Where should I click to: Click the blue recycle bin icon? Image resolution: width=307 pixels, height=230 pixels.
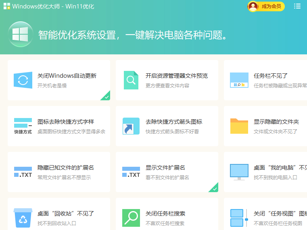click(23, 218)
